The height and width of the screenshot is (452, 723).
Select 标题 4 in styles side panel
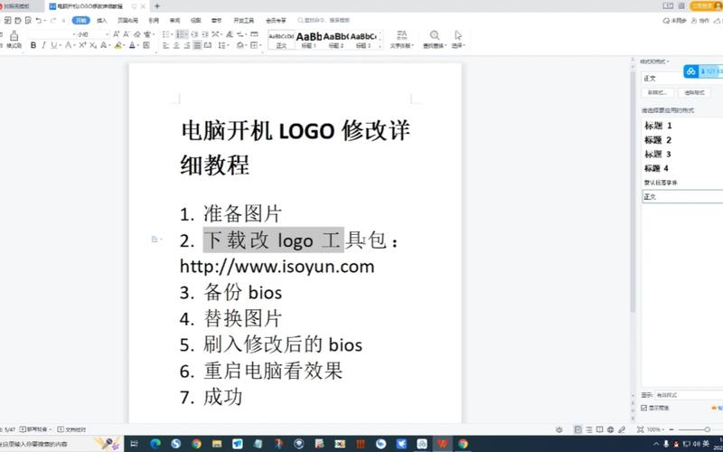(657, 168)
